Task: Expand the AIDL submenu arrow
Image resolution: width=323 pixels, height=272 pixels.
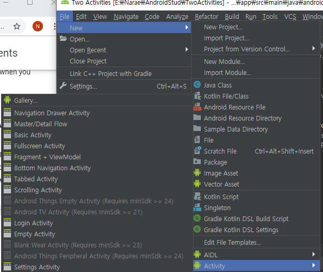Action: tap(314, 255)
